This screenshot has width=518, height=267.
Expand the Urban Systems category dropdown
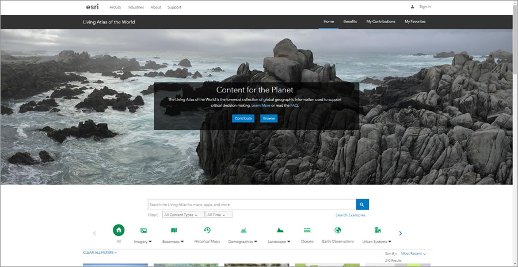pos(390,242)
